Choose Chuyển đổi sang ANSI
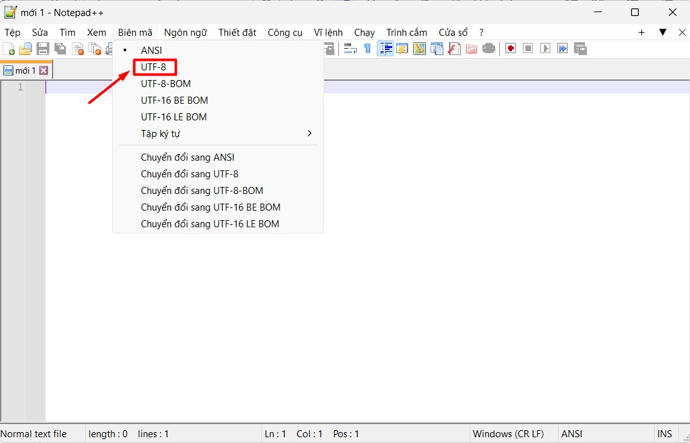Image resolution: width=690 pixels, height=443 pixels. (x=218, y=157)
